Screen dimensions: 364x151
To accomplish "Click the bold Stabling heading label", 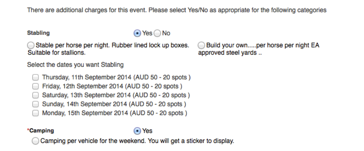I will click(x=38, y=33).
